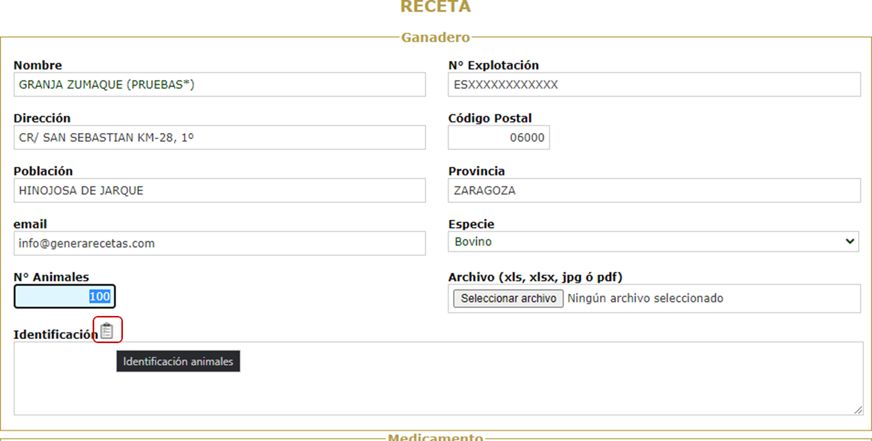
Task: Focus the Nº Explotación input field
Action: pyautogui.click(x=654, y=85)
